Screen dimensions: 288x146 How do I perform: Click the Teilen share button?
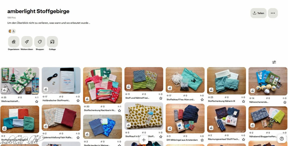[x=258, y=13]
